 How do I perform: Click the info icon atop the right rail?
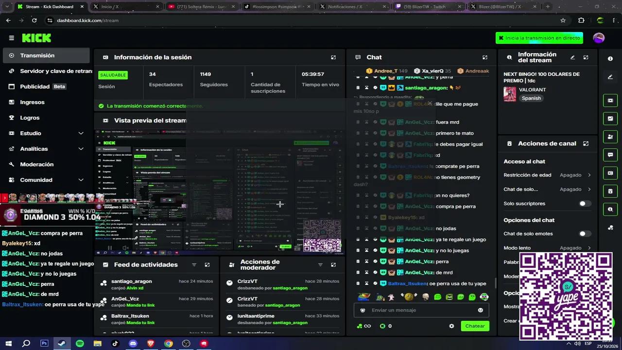tap(610, 58)
